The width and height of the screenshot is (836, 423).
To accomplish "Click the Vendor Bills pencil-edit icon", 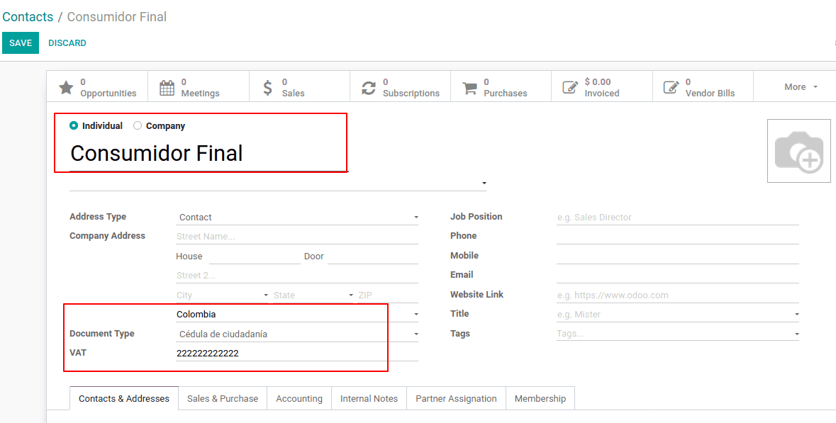I will point(671,87).
